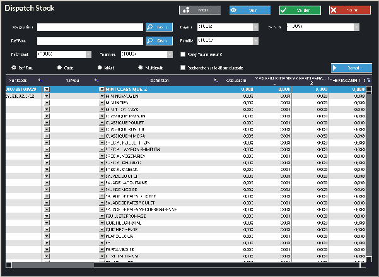The height and width of the screenshot is (277, 379).
Task: Click the horizontal scrollbar below the table
Action: (x=183, y=265)
